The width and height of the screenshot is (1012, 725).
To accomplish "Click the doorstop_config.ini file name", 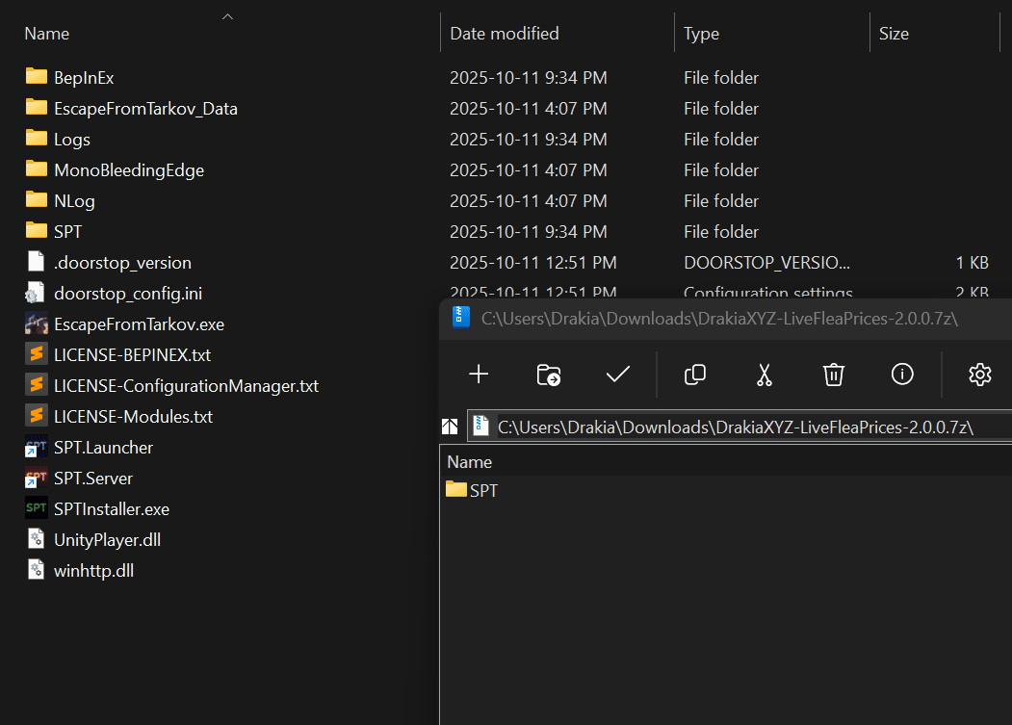I will click(128, 293).
